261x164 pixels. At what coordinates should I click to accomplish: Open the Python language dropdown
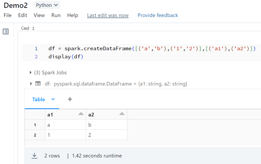point(47,5)
